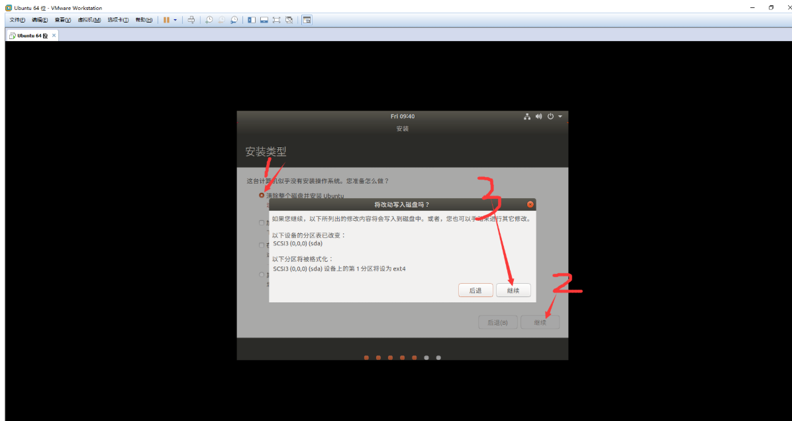Click 后退 in the write-changes dialog
The height and width of the screenshot is (421, 792).
(x=475, y=290)
